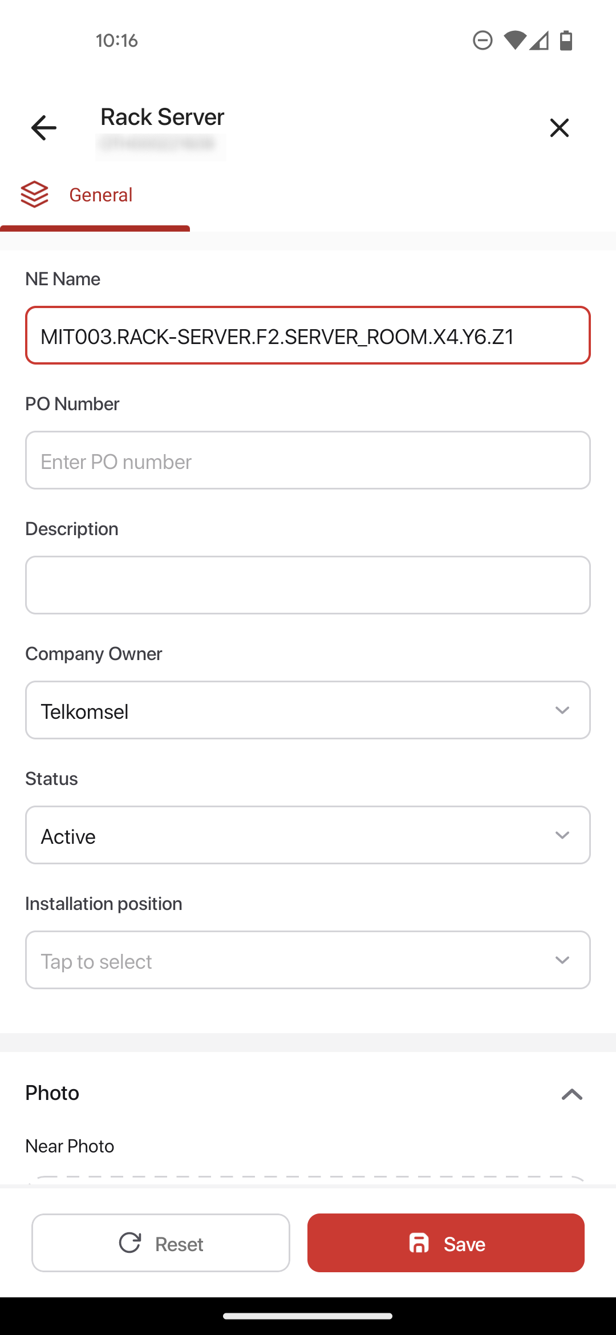Tap the reset circular arrow icon
616x1335 pixels.
tap(130, 1243)
